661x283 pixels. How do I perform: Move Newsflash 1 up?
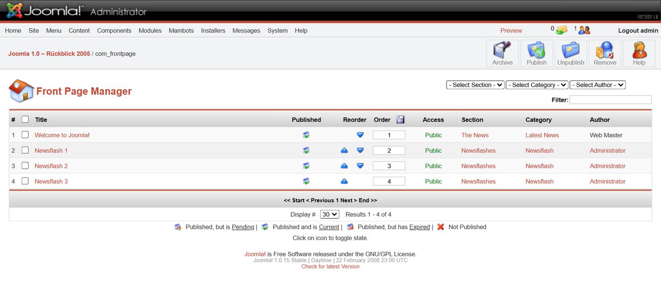[x=344, y=150]
